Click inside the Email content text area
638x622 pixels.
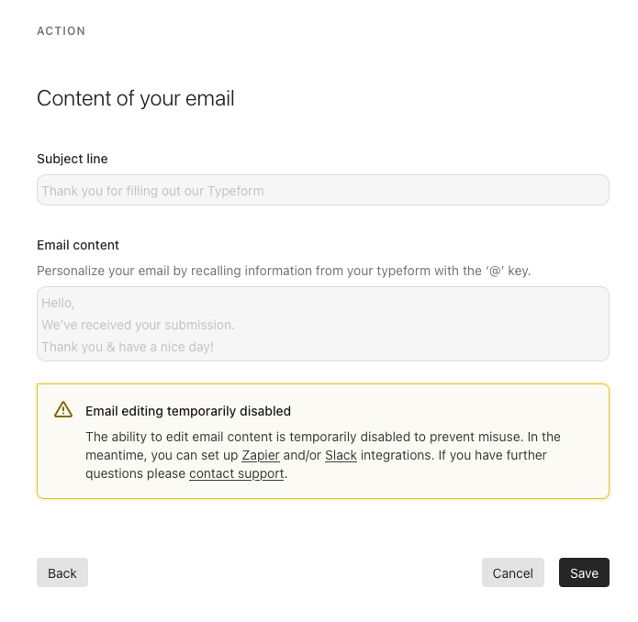pyautogui.click(x=323, y=324)
